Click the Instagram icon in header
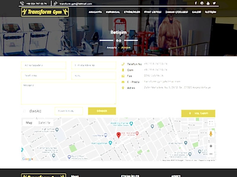Viewport: 237px width, 177px height. 202,3
